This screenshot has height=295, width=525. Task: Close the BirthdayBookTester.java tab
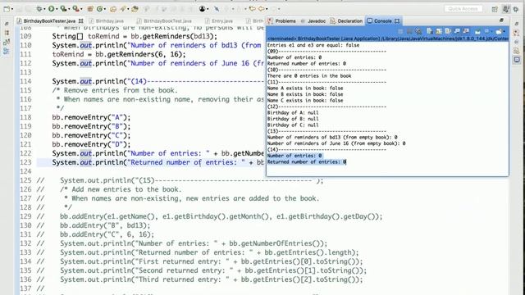tap(80, 21)
